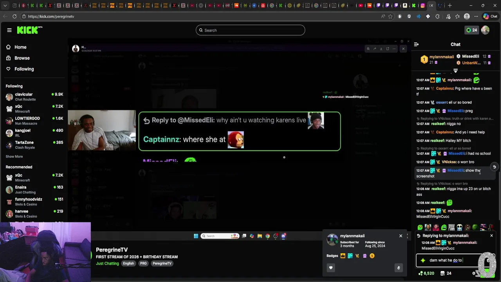Image resolution: width=501 pixels, height=282 pixels.
Task: Reload the browser page
Action: [14, 16]
